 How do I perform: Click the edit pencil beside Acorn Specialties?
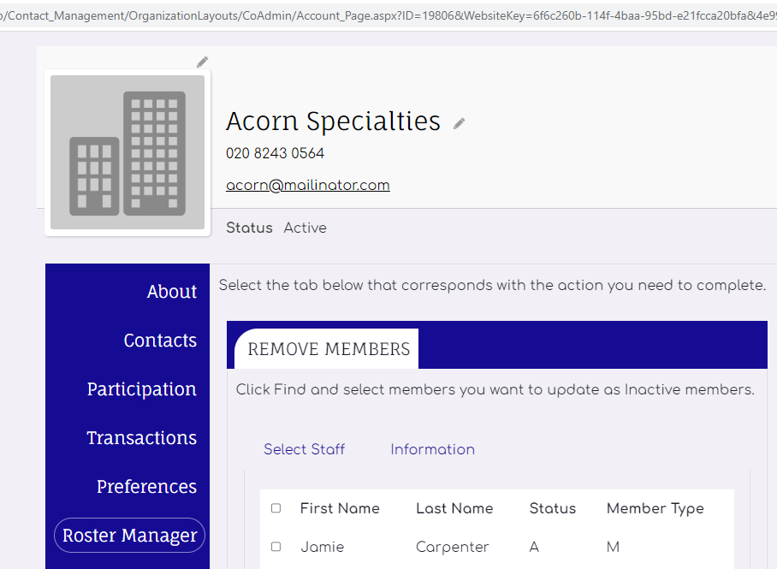[460, 123]
